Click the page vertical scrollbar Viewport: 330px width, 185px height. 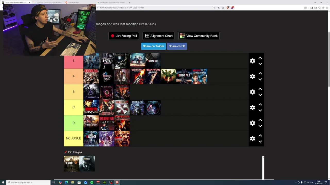coord(328,60)
